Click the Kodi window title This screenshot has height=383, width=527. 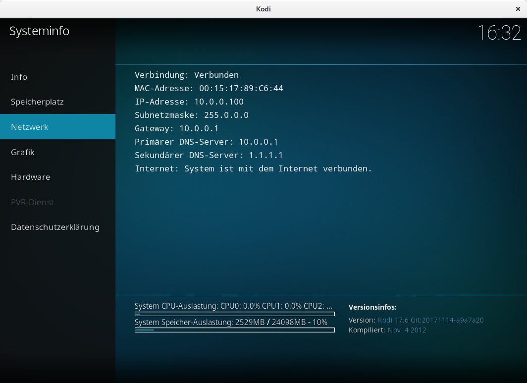[263, 9]
